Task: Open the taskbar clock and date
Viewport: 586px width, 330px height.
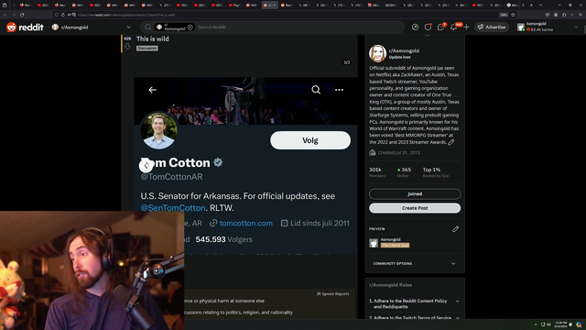Action: point(560,324)
